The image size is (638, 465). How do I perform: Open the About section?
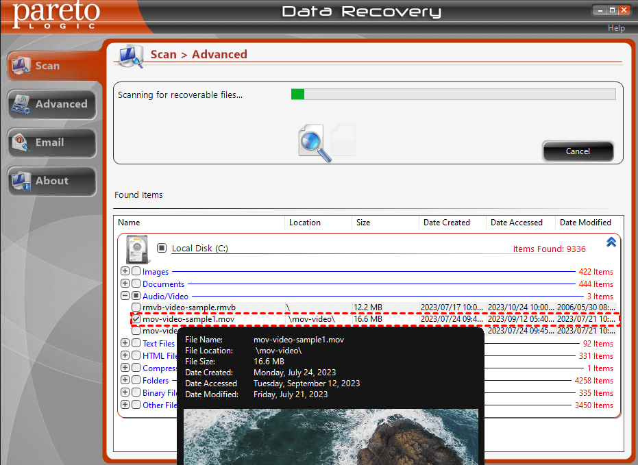(x=53, y=181)
